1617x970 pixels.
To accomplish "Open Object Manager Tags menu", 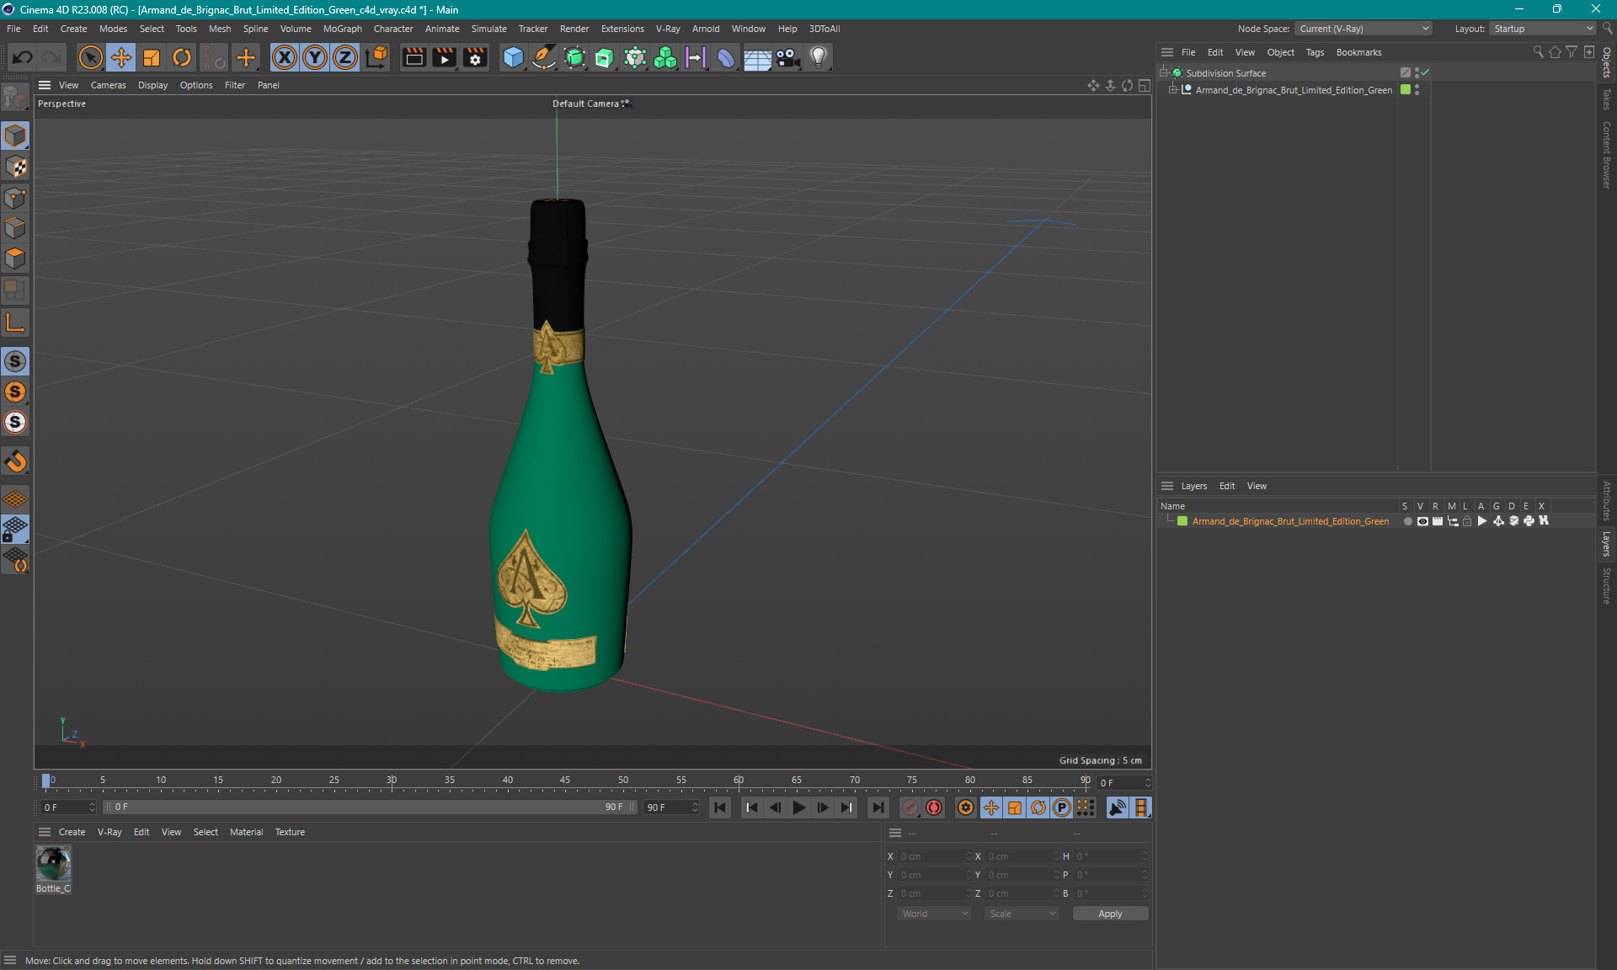I will [x=1315, y=52].
